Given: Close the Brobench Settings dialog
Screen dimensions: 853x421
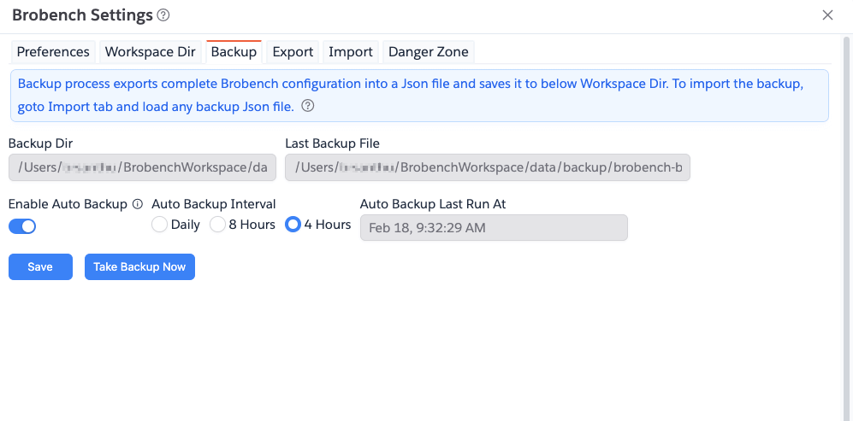Looking at the screenshot, I should click(x=827, y=15).
